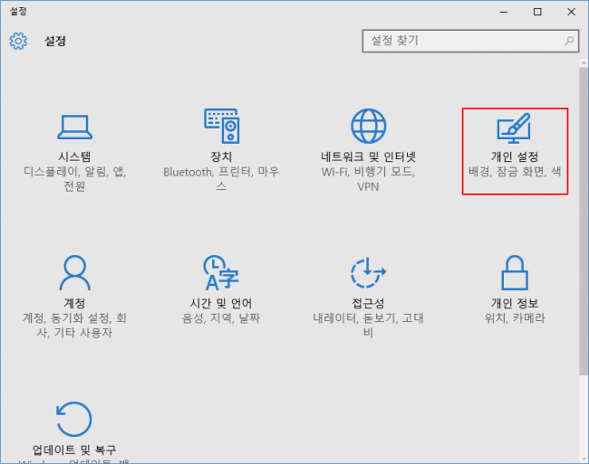Viewport: 589px width, 464px height.
Task: Select the 개인 설정 label
Action: 515,156
